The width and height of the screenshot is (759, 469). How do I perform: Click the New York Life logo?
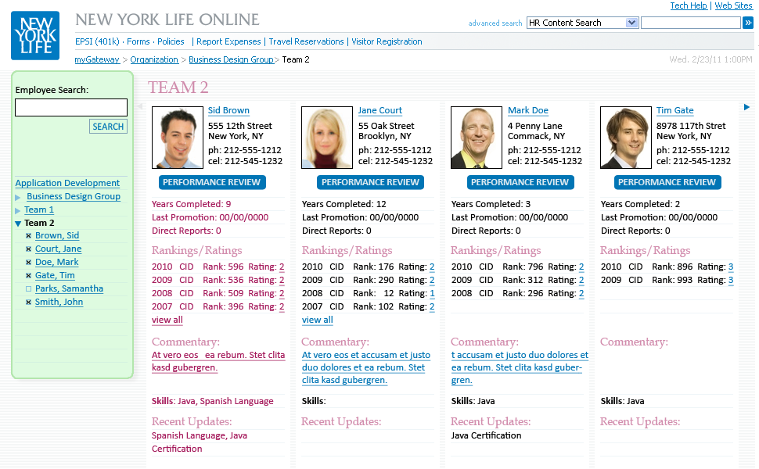click(x=35, y=35)
